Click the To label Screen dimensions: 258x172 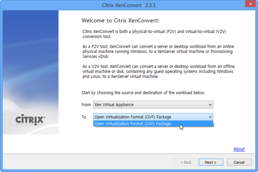pos(84,117)
